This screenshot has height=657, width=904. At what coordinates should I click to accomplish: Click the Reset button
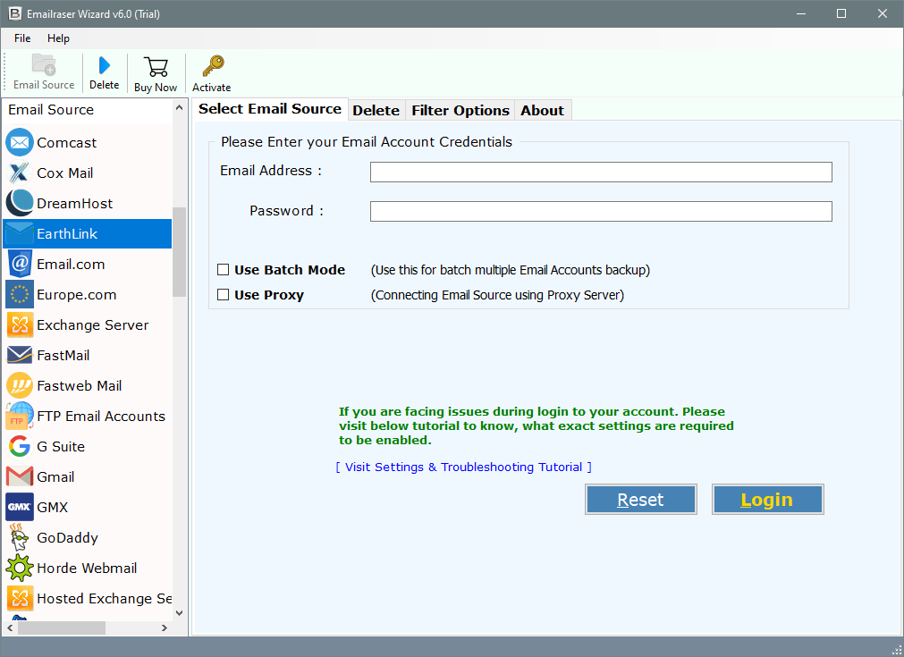[x=640, y=499]
